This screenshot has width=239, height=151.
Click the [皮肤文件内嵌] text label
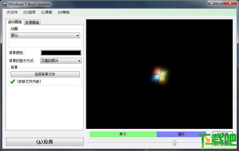pos(29,82)
